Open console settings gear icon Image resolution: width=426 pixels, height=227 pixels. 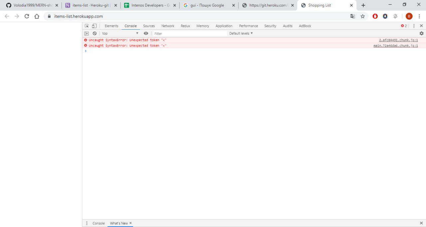coord(421,33)
